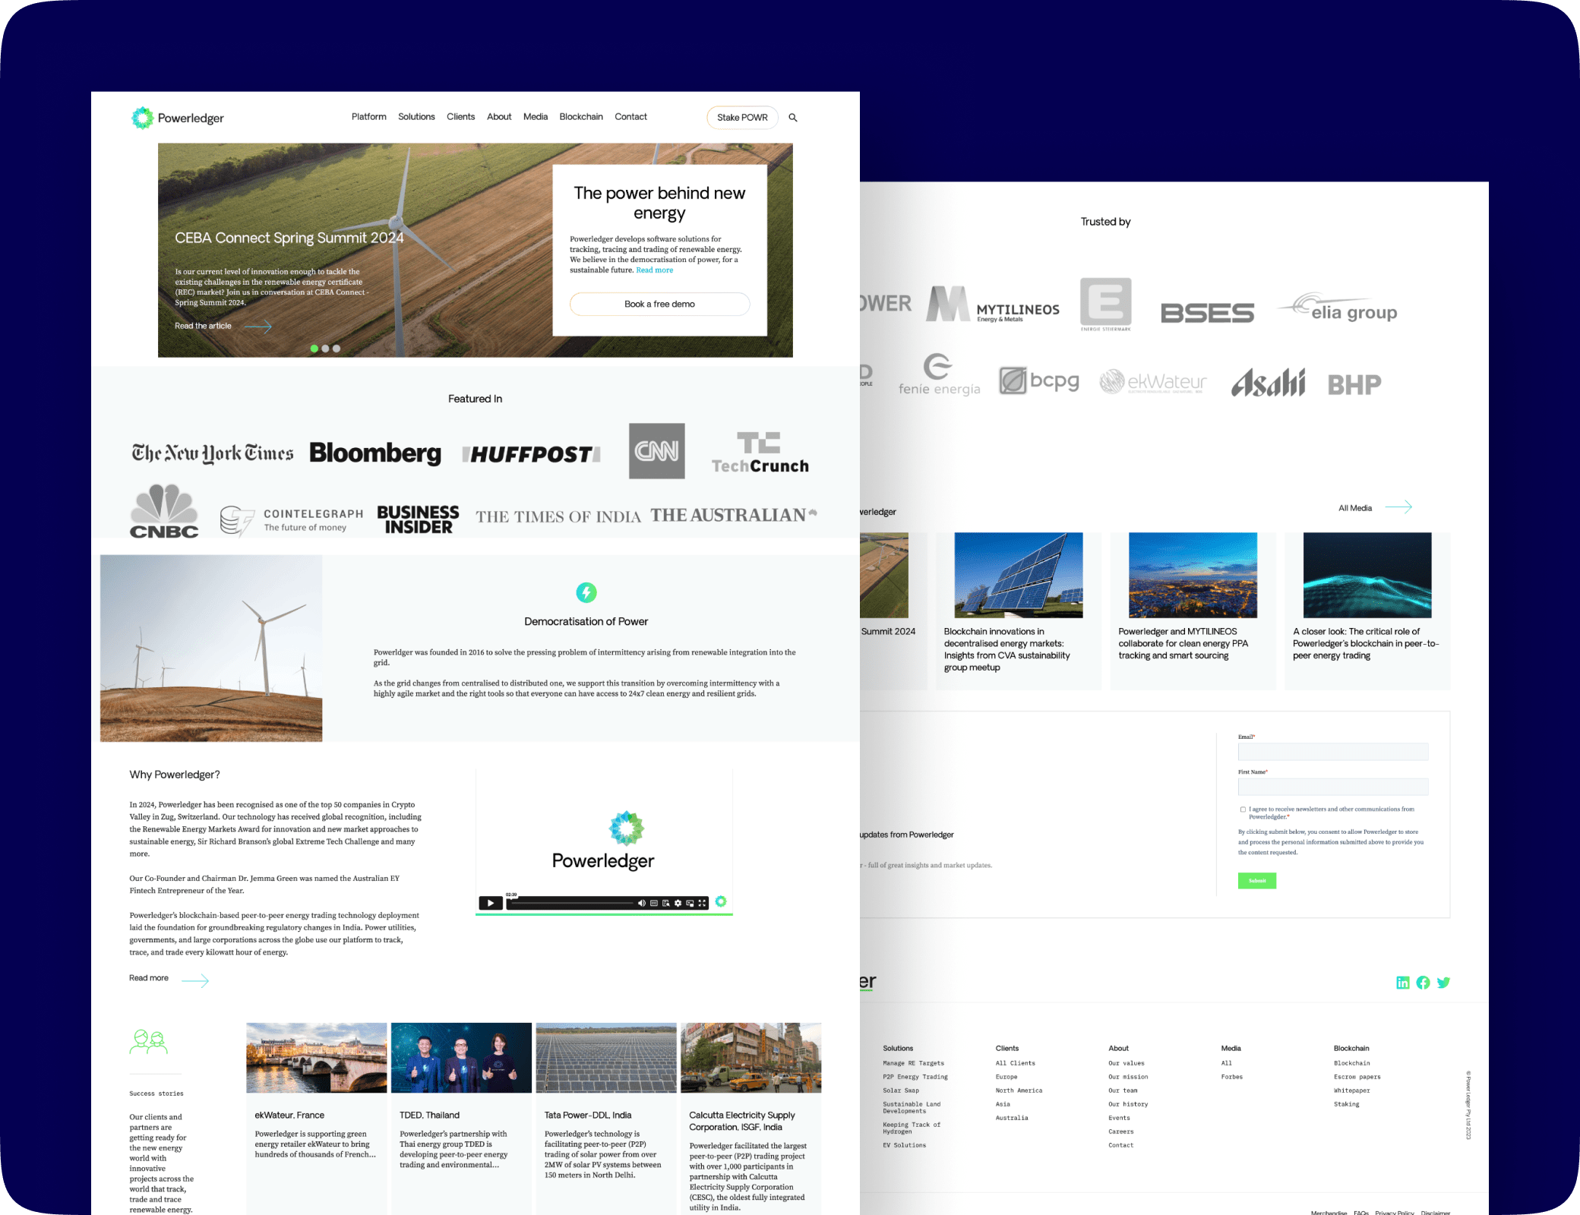This screenshot has width=1580, height=1215.
Task: Select the third hero carousel dot
Action: tap(337, 349)
